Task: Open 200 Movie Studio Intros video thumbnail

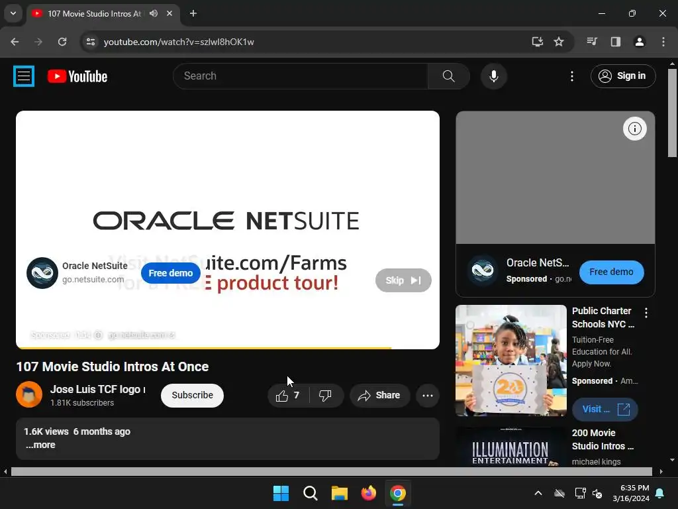Action: [x=510, y=446]
